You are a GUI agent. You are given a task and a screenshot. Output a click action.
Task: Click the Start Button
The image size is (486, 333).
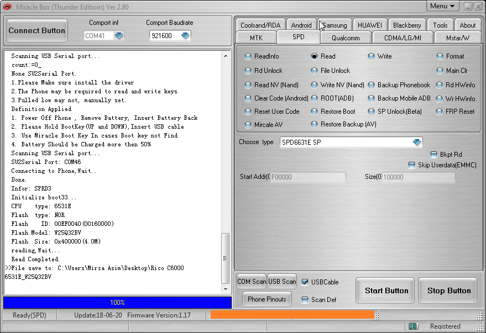point(386,290)
